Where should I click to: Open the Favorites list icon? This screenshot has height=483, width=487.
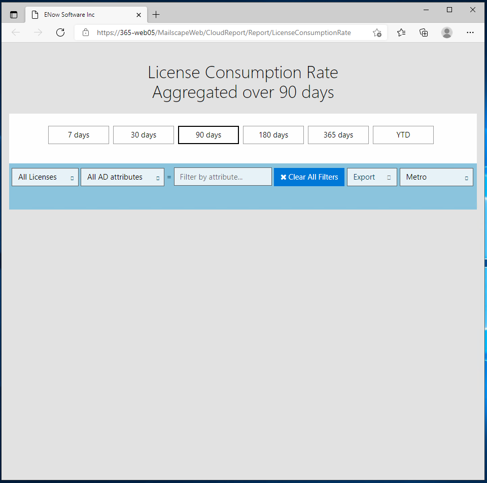point(401,32)
